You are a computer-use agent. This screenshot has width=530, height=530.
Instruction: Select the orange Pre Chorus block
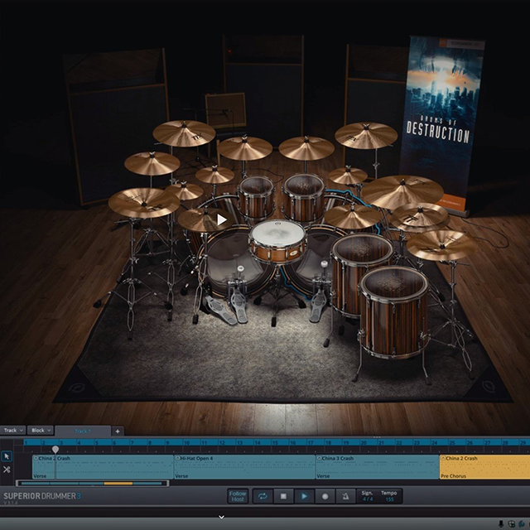[x=484, y=467]
